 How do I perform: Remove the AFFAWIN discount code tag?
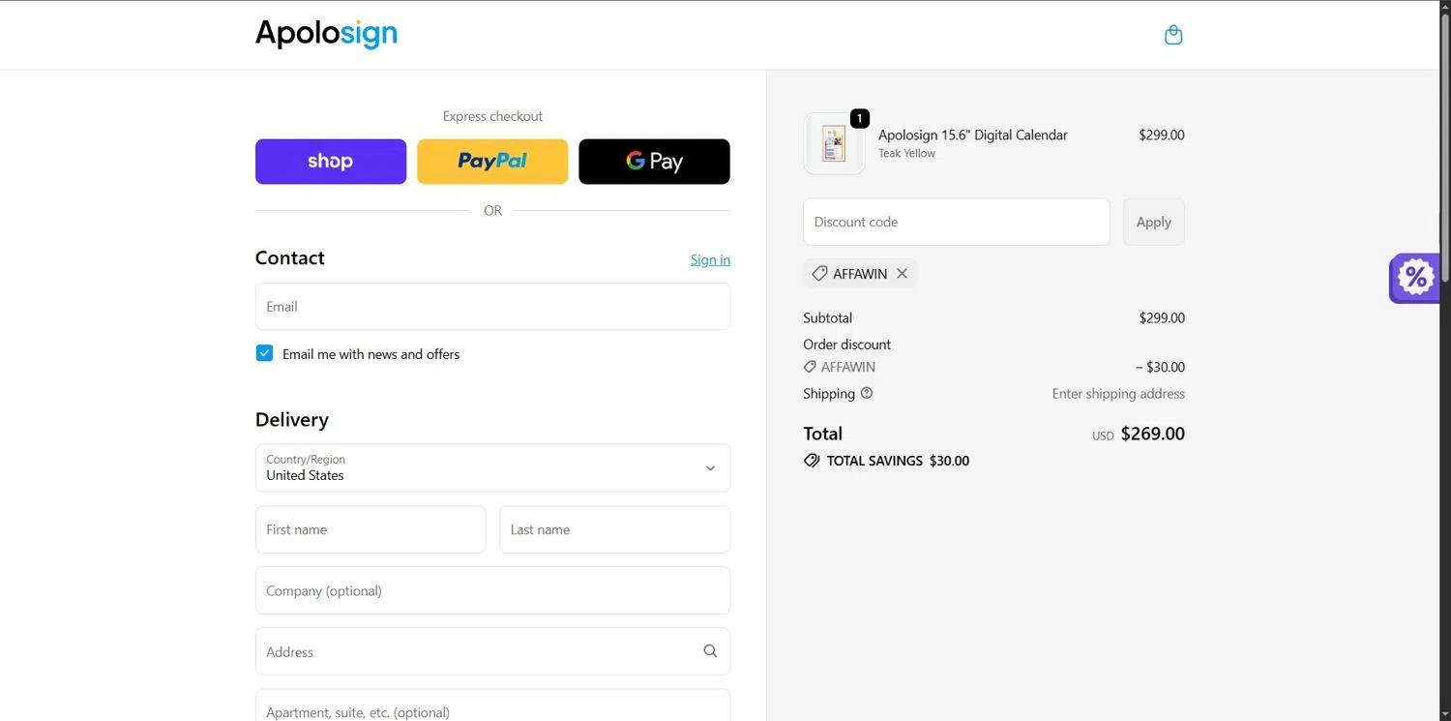click(x=902, y=274)
